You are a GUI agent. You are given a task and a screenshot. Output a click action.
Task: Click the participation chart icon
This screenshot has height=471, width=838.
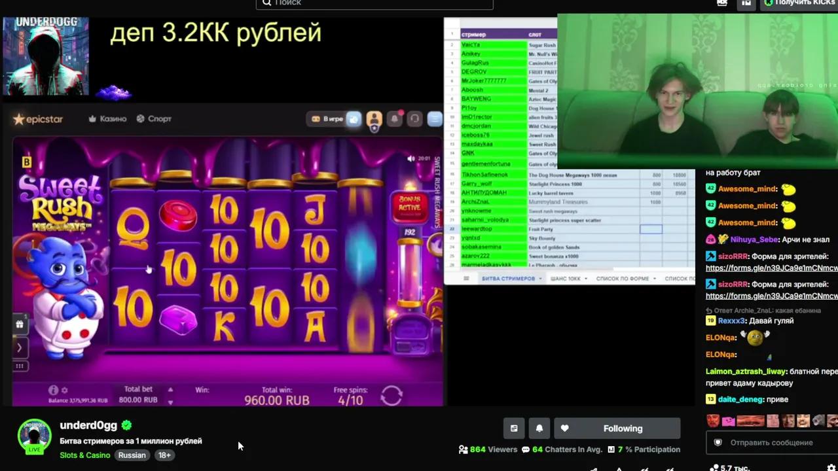pos(611,449)
